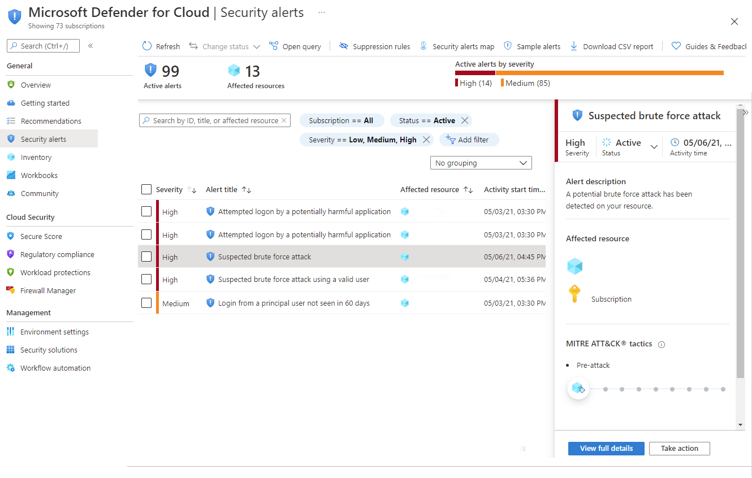Open the Security alerts map
Screen dimensions: 752x478
tap(457, 46)
